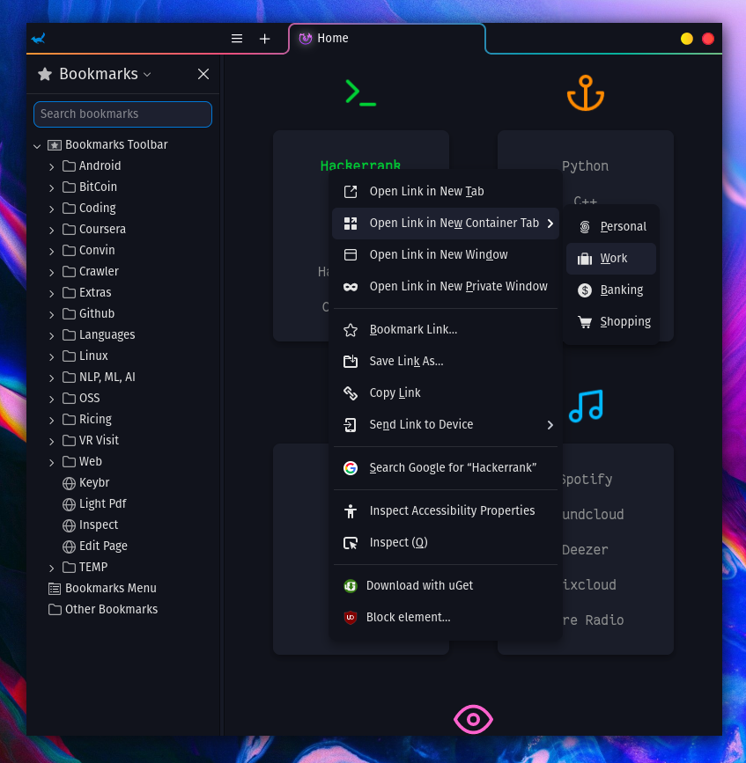Click the orange anchor icon
The height and width of the screenshot is (763, 746).
tap(586, 93)
